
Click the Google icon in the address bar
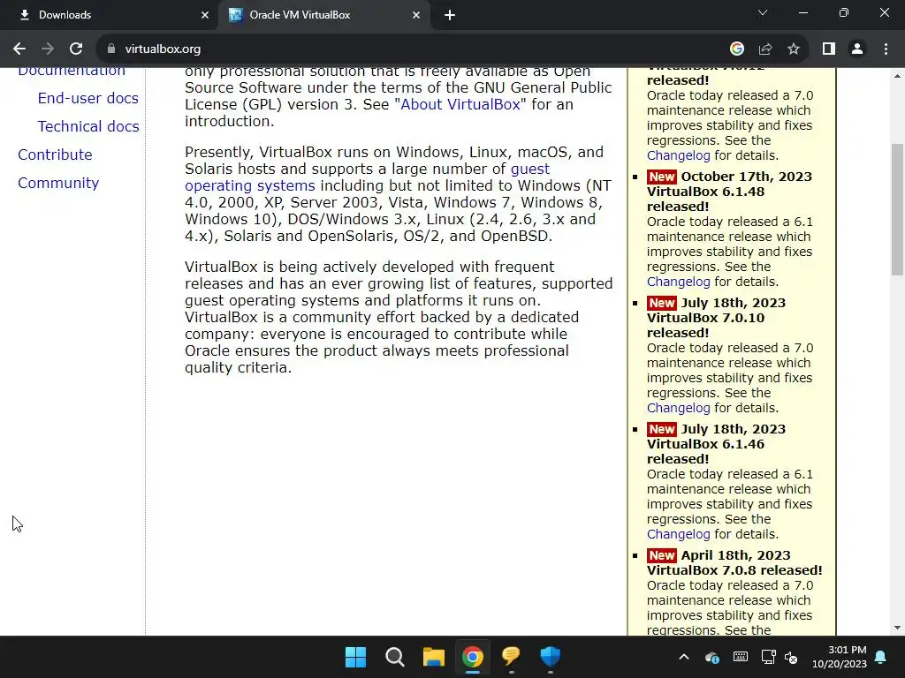(x=736, y=49)
